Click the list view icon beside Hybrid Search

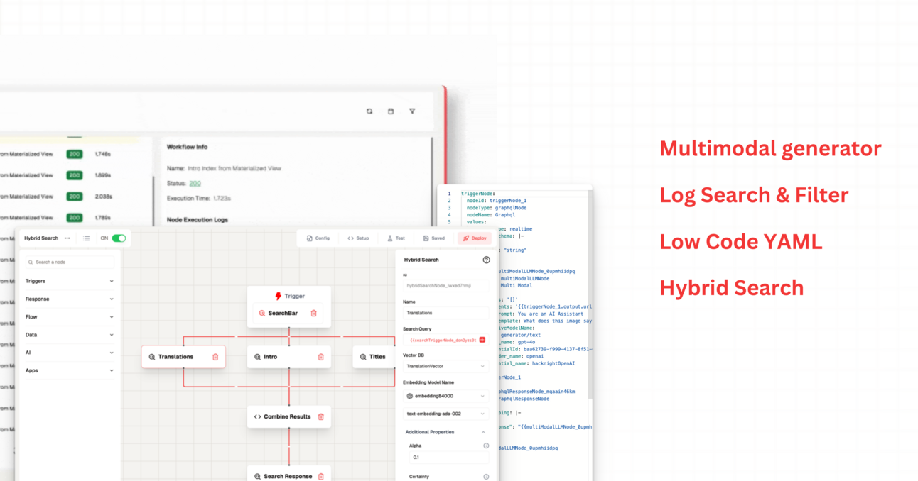tap(86, 238)
